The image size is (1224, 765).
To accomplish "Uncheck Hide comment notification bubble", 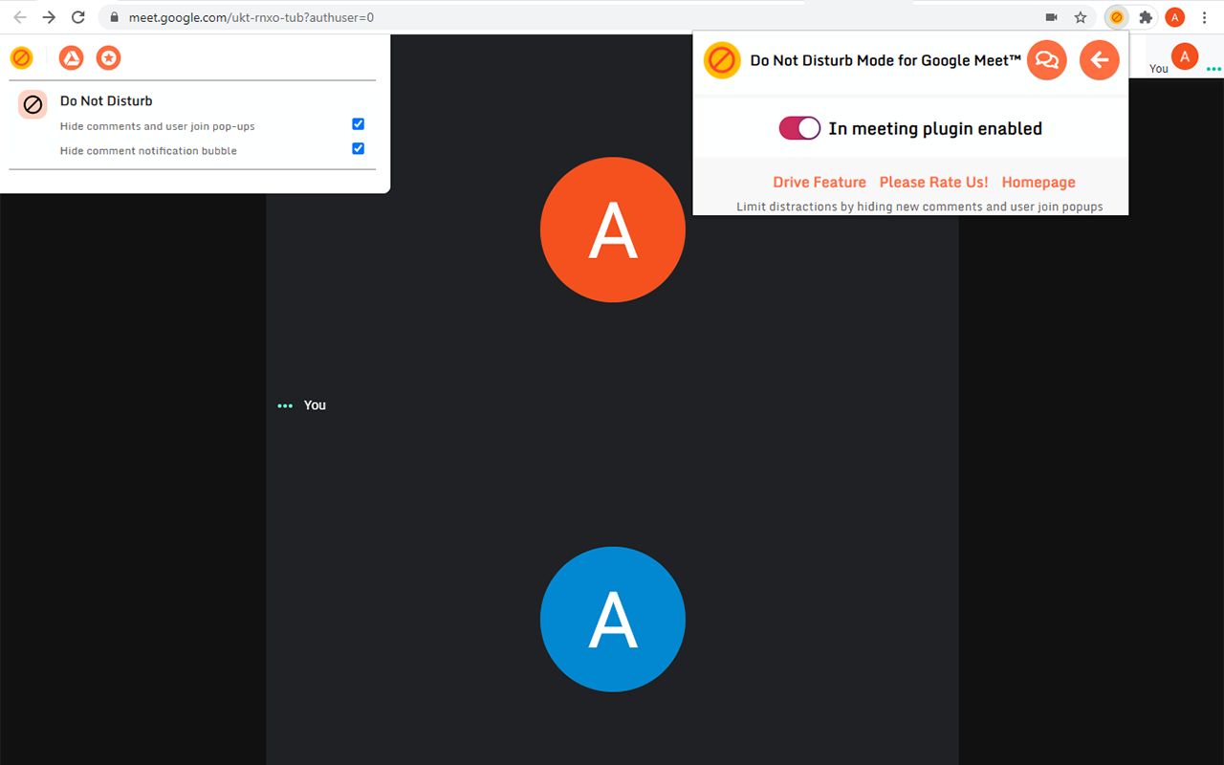I will [x=358, y=148].
